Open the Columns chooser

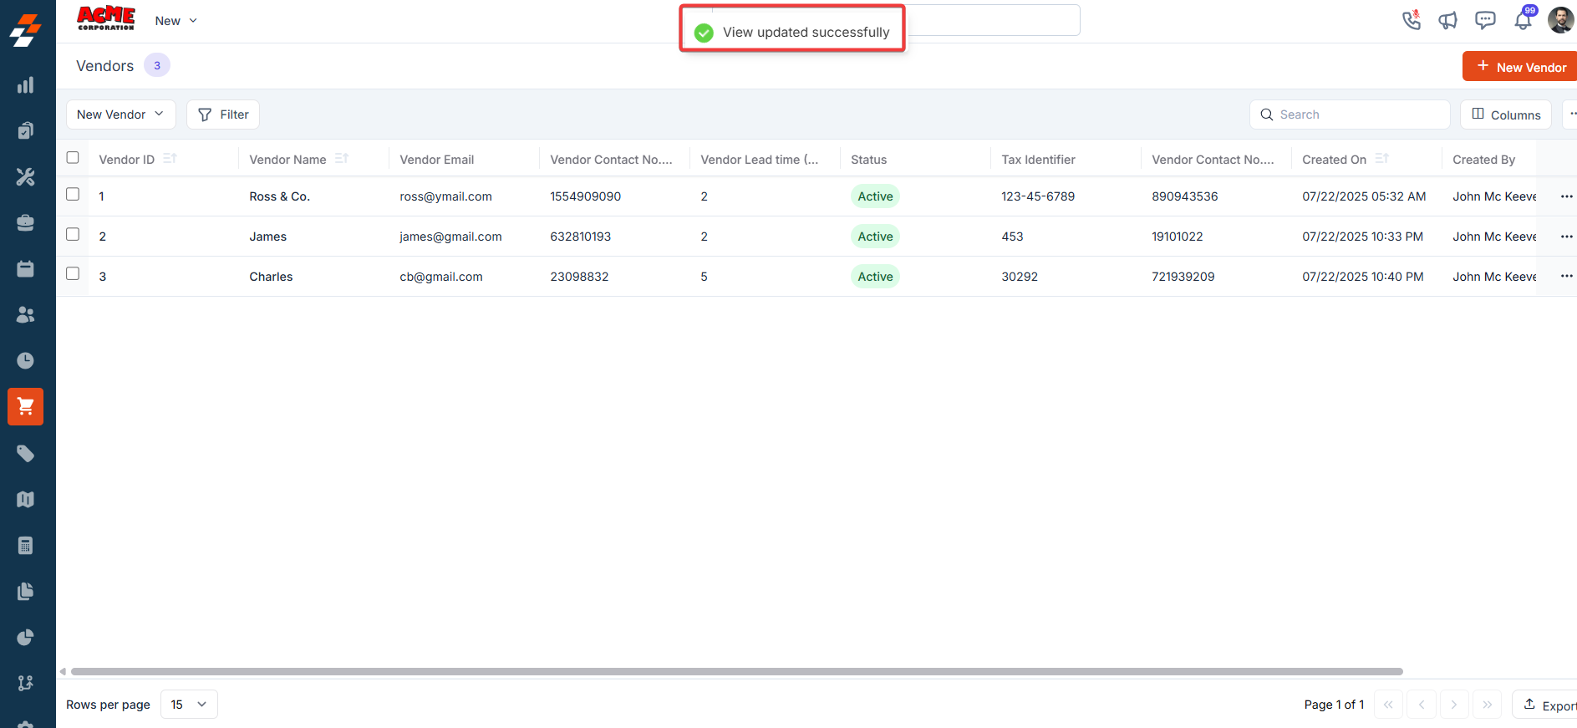coord(1506,115)
